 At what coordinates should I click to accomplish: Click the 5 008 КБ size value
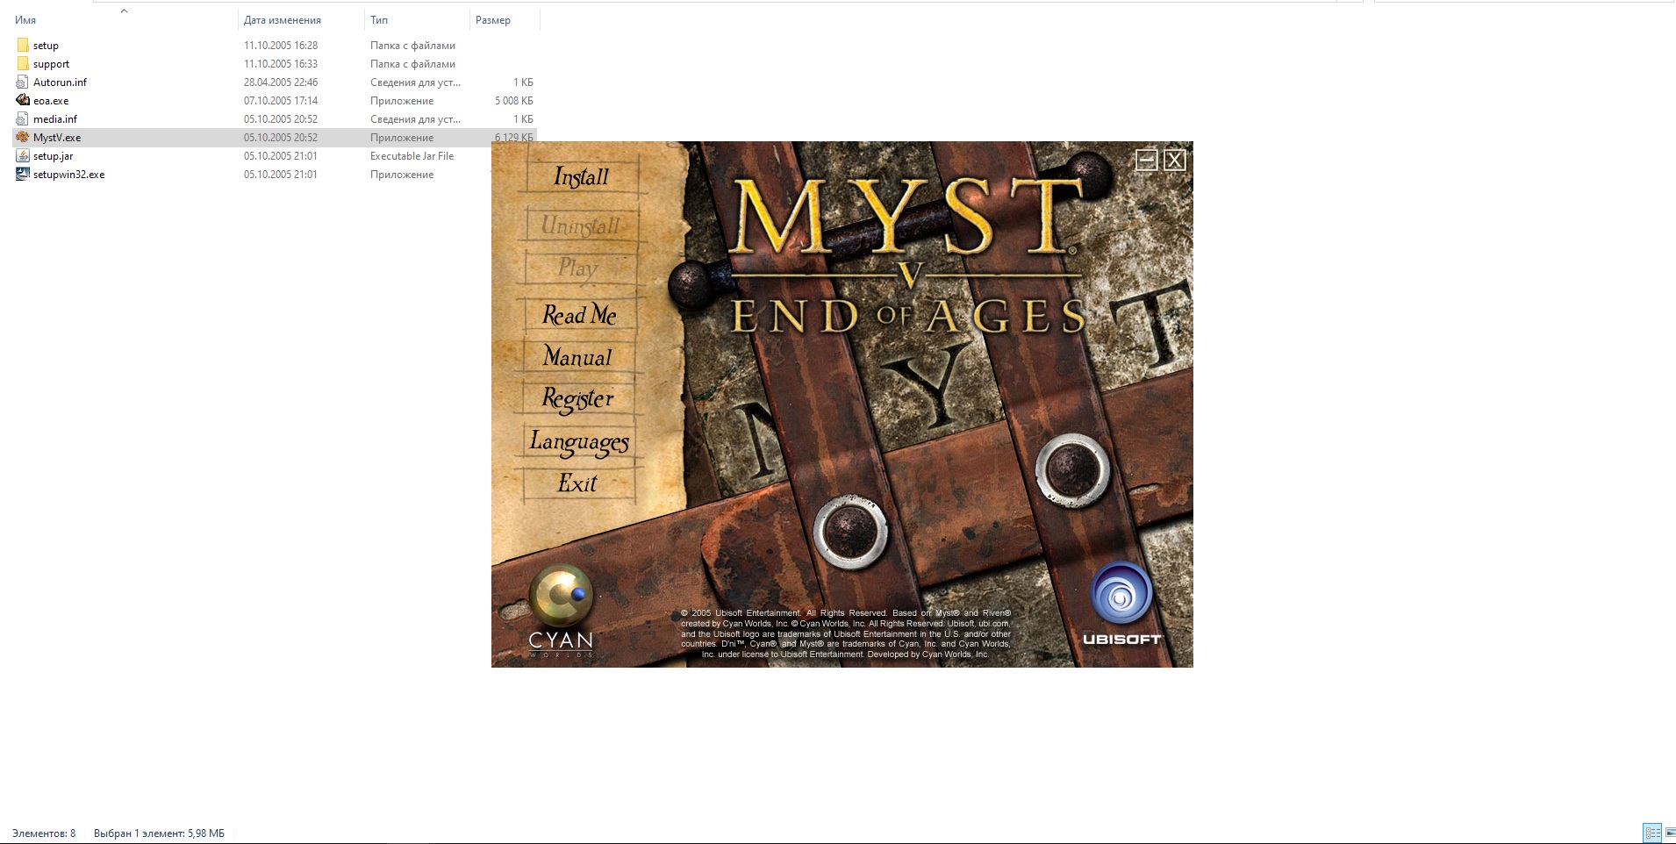click(x=514, y=101)
